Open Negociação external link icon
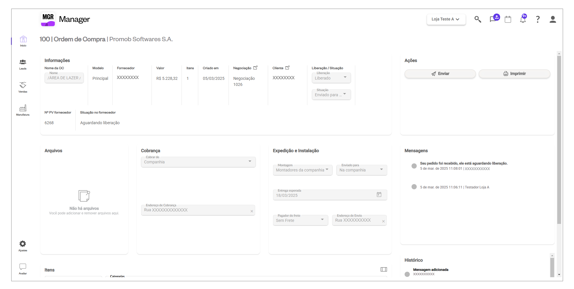 [x=255, y=68]
